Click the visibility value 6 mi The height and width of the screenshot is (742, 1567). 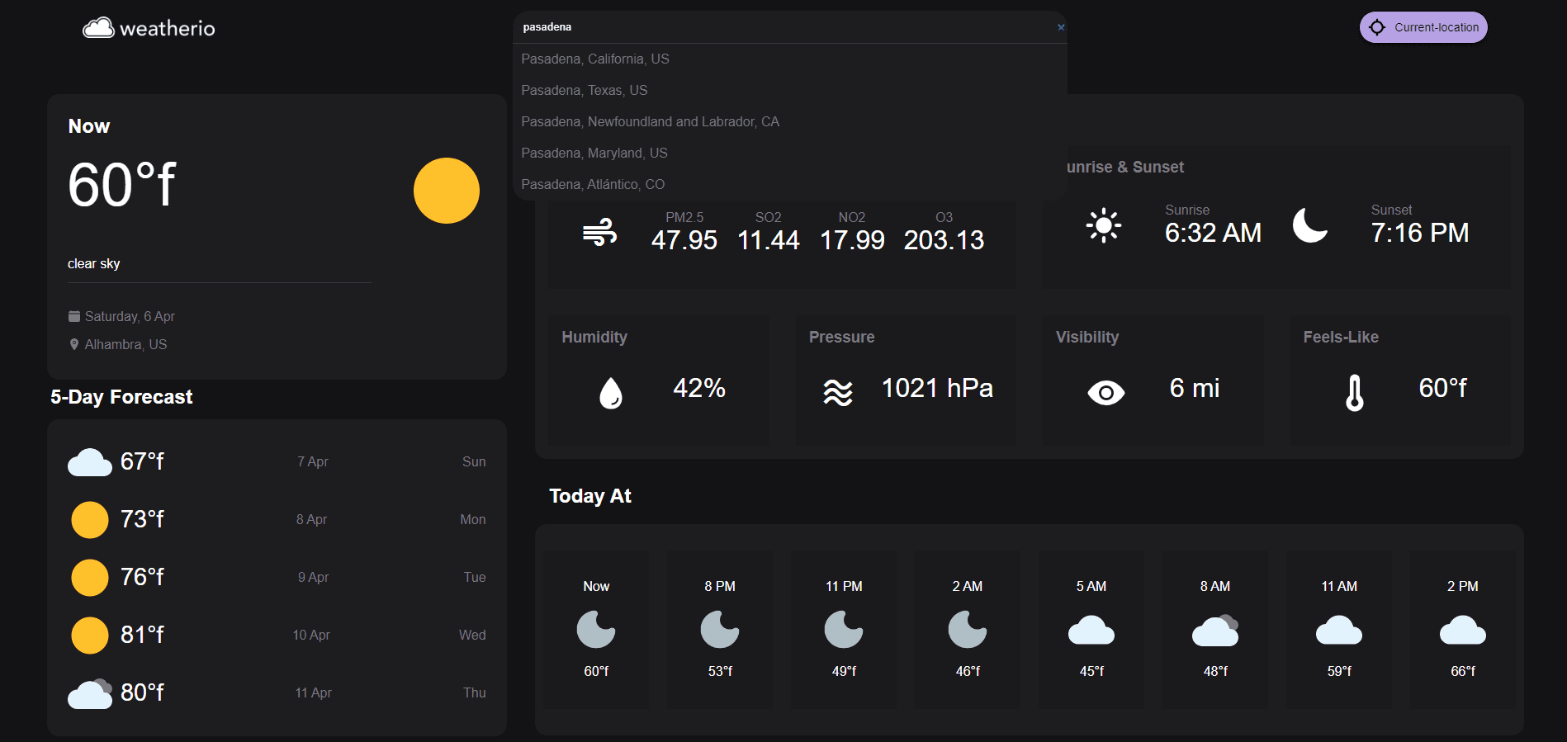[1195, 388]
